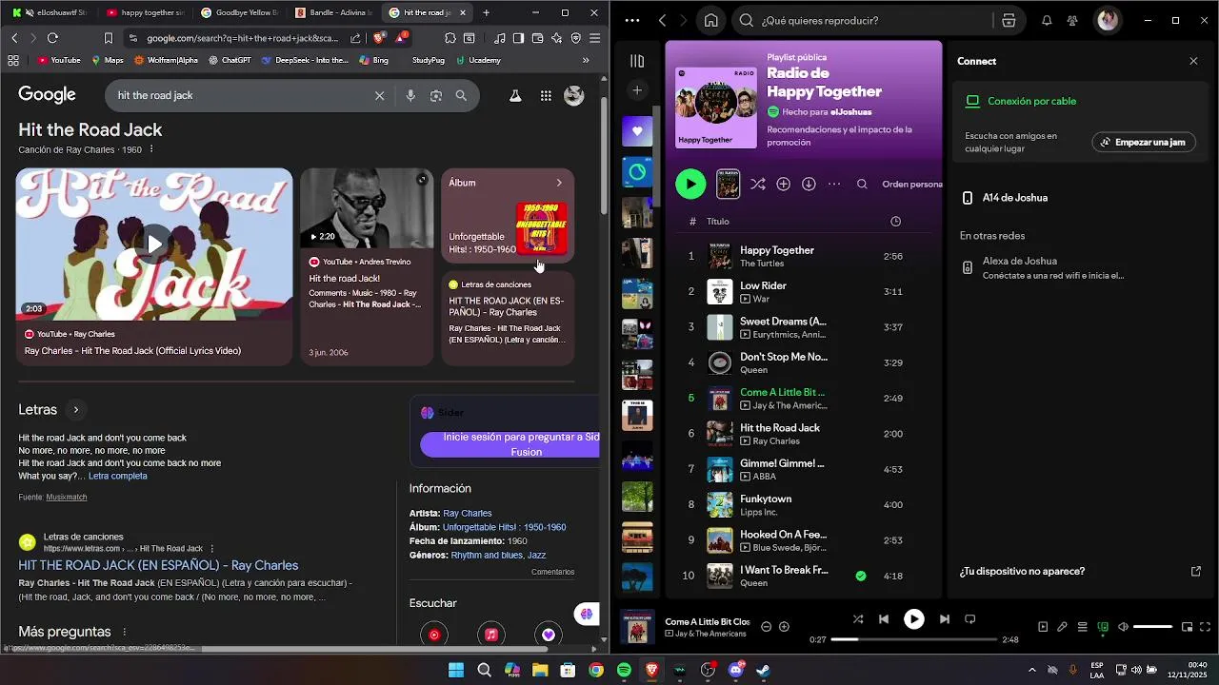The width and height of the screenshot is (1219, 685).
Task: Adjust the Spotify volume slider
Action: (1152, 627)
